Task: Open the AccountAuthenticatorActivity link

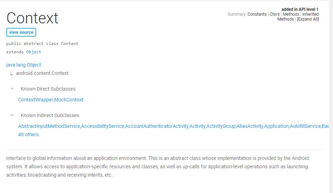Action: point(157,126)
